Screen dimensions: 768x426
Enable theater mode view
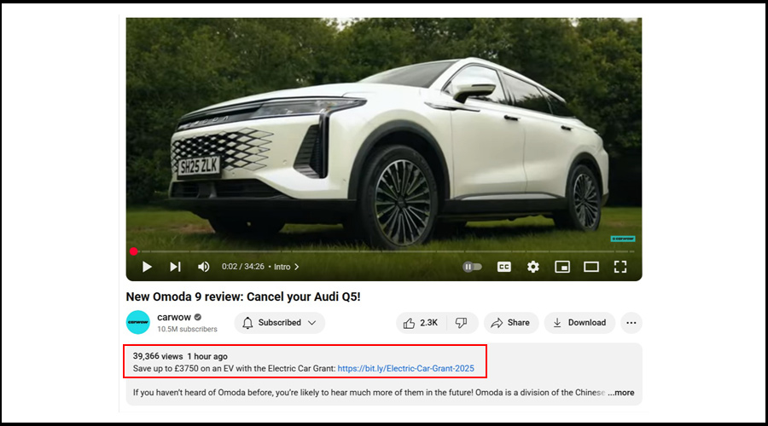tap(591, 267)
